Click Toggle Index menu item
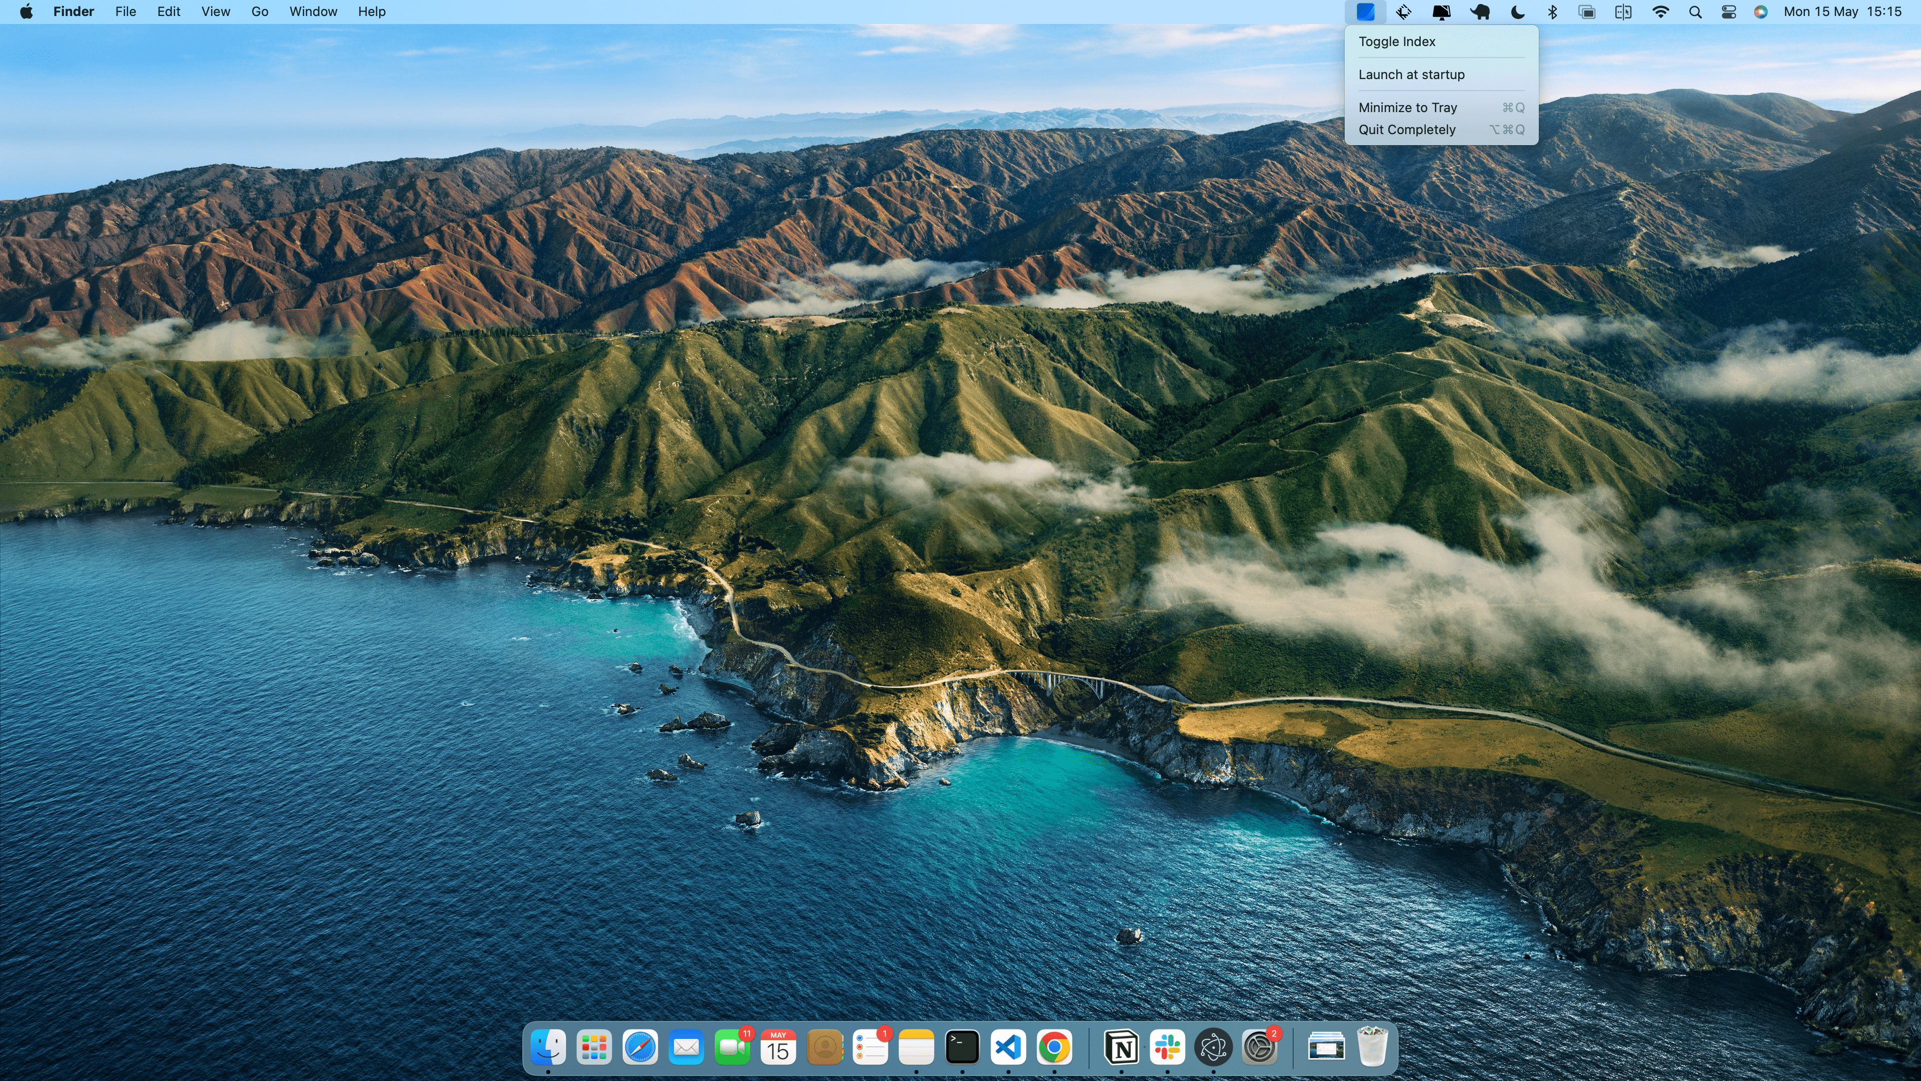Image resolution: width=1921 pixels, height=1081 pixels. pyautogui.click(x=1397, y=41)
